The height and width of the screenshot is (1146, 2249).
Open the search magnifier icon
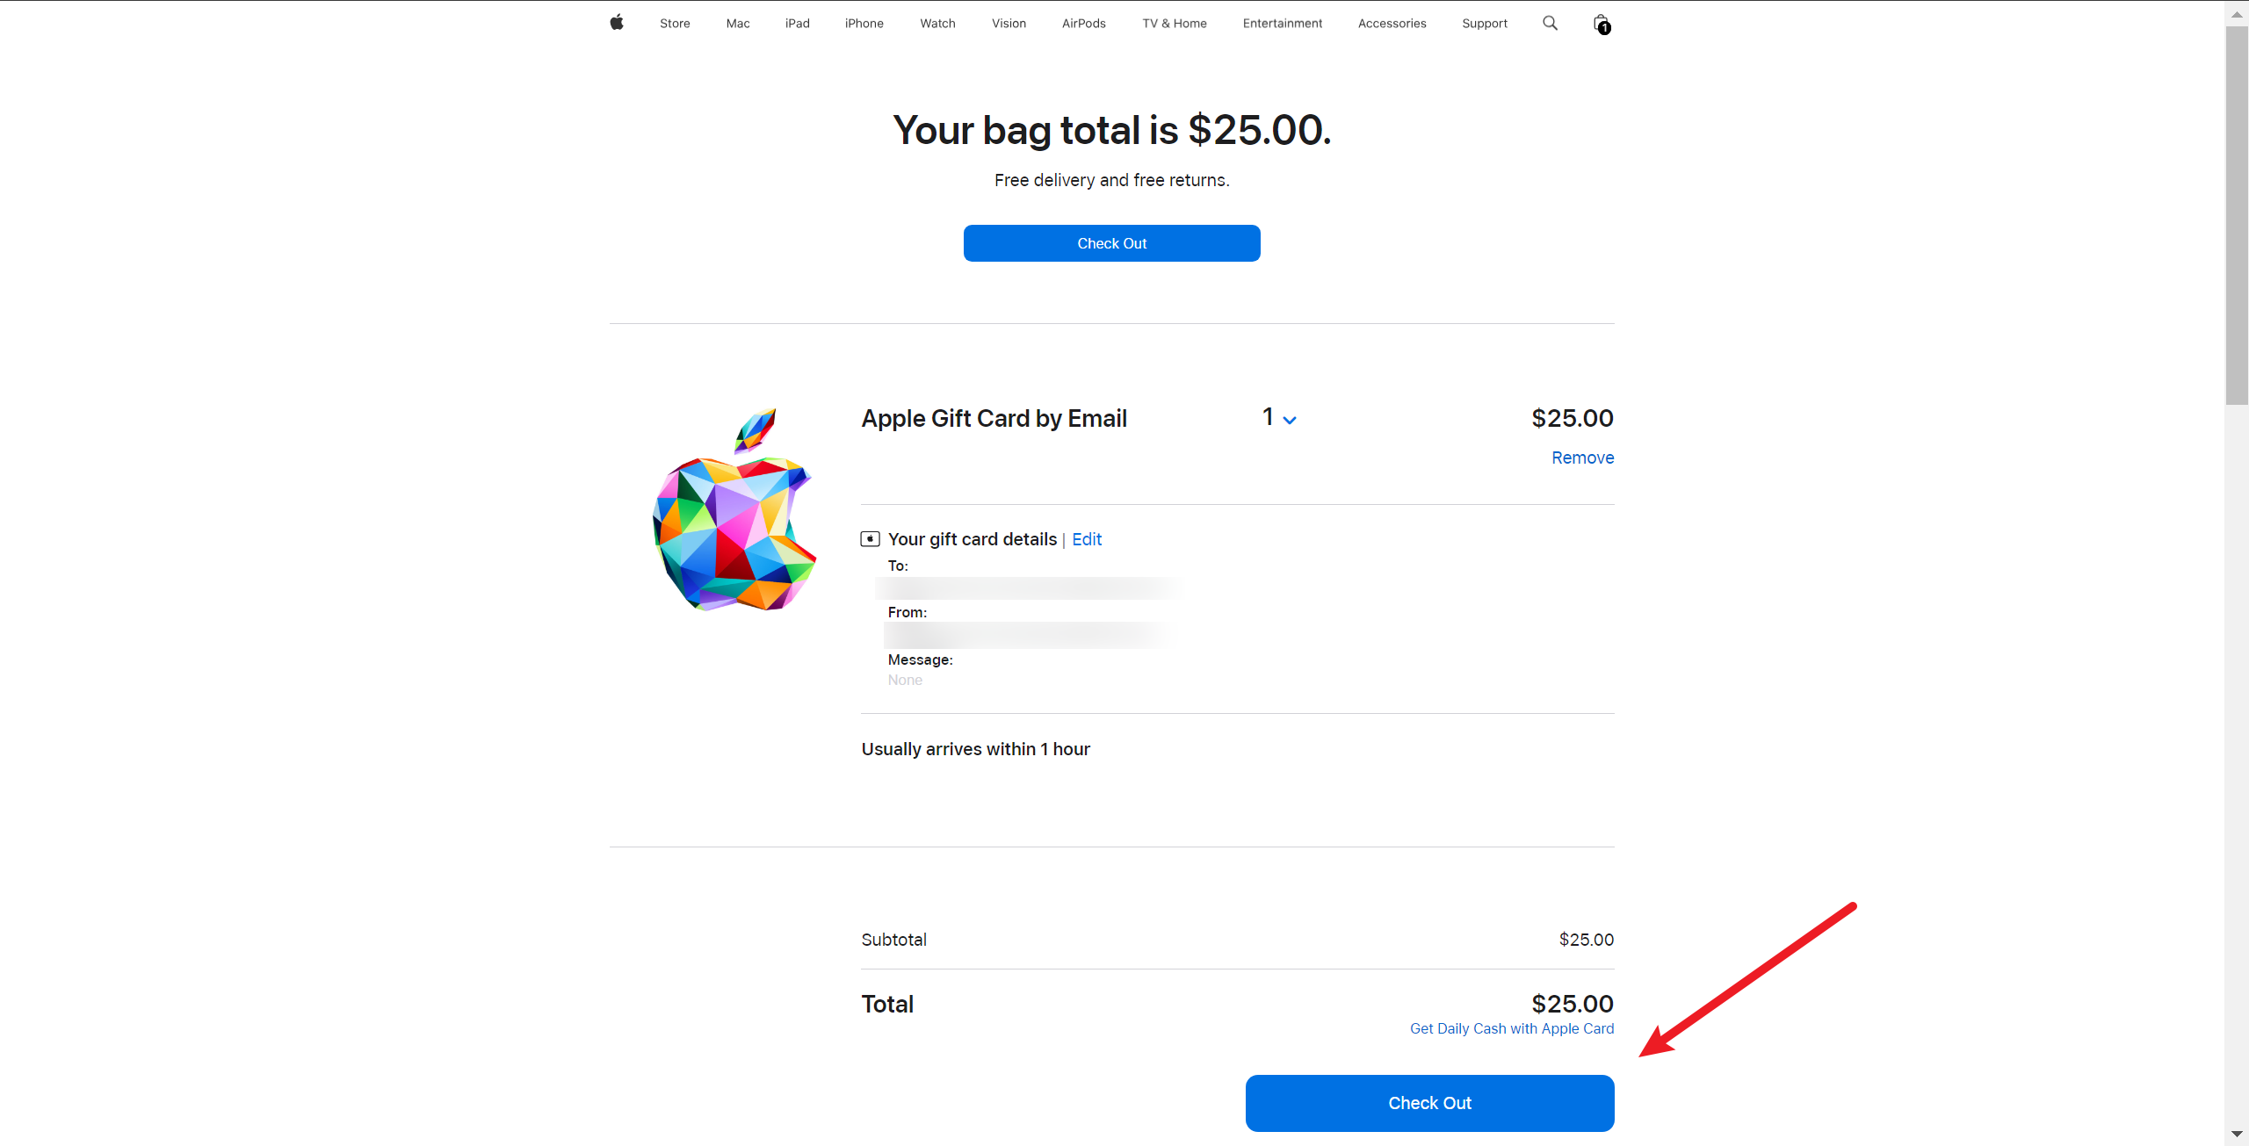(1550, 23)
